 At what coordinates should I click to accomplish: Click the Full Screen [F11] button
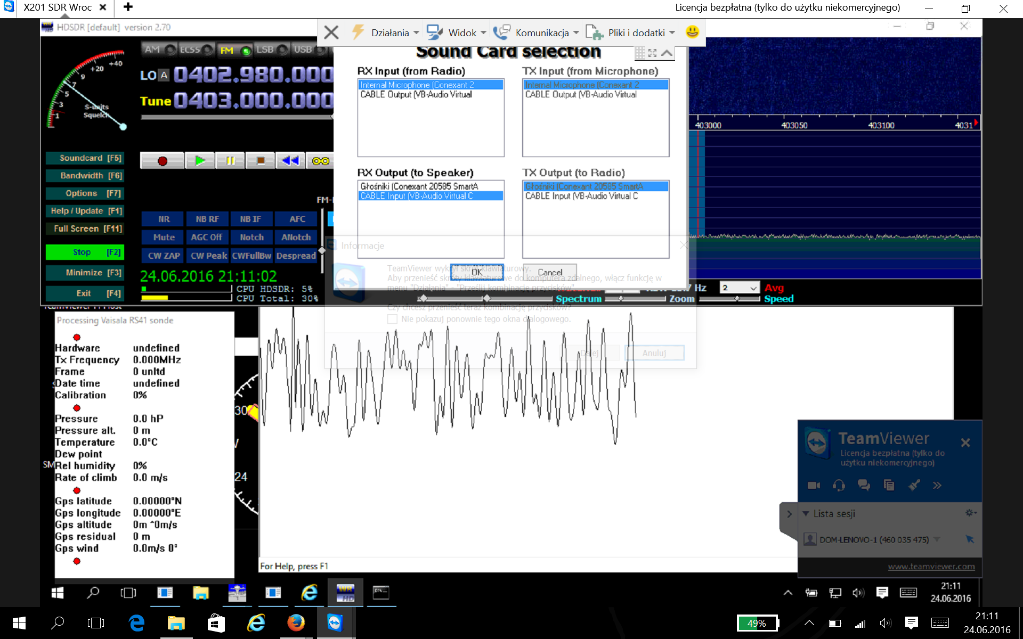pyautogui.click(x=85, y=228)
